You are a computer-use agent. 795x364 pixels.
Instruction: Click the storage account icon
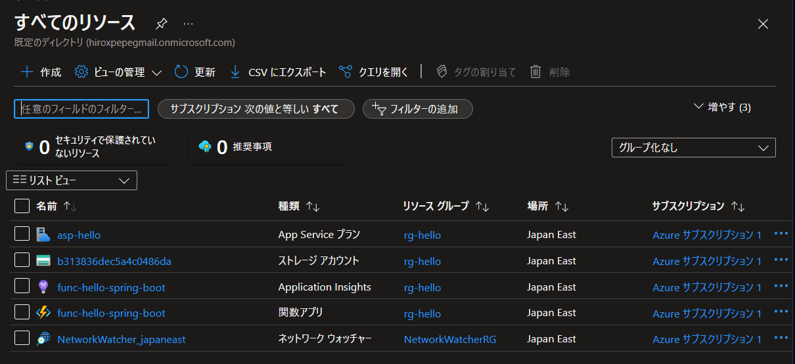click(43, 260)
